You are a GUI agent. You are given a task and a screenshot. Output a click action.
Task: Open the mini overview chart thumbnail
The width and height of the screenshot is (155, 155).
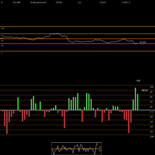pos(77,148)
